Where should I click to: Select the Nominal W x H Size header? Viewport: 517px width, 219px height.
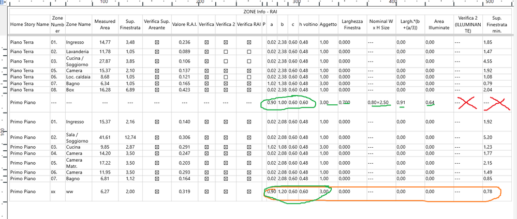[x=381, y=24]
